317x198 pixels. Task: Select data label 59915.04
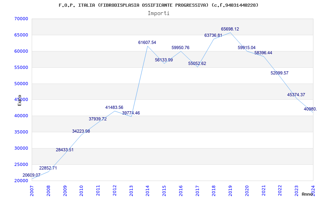click(x=246, y=48)
